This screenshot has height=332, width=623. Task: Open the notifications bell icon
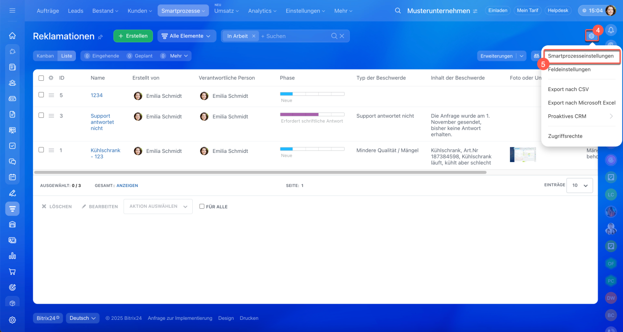point(611,30)
